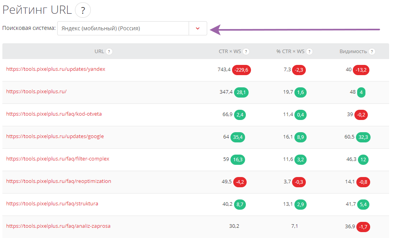
Task: Sort by the Видимость column header
Action: click(x=353, y=52)
